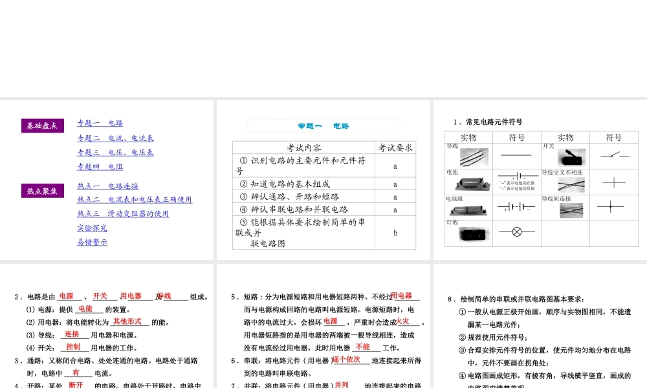The height and width of the screenshot is (388, 647).
Task: Select the 专题一 电路 title banner
Action: point(323,125)
